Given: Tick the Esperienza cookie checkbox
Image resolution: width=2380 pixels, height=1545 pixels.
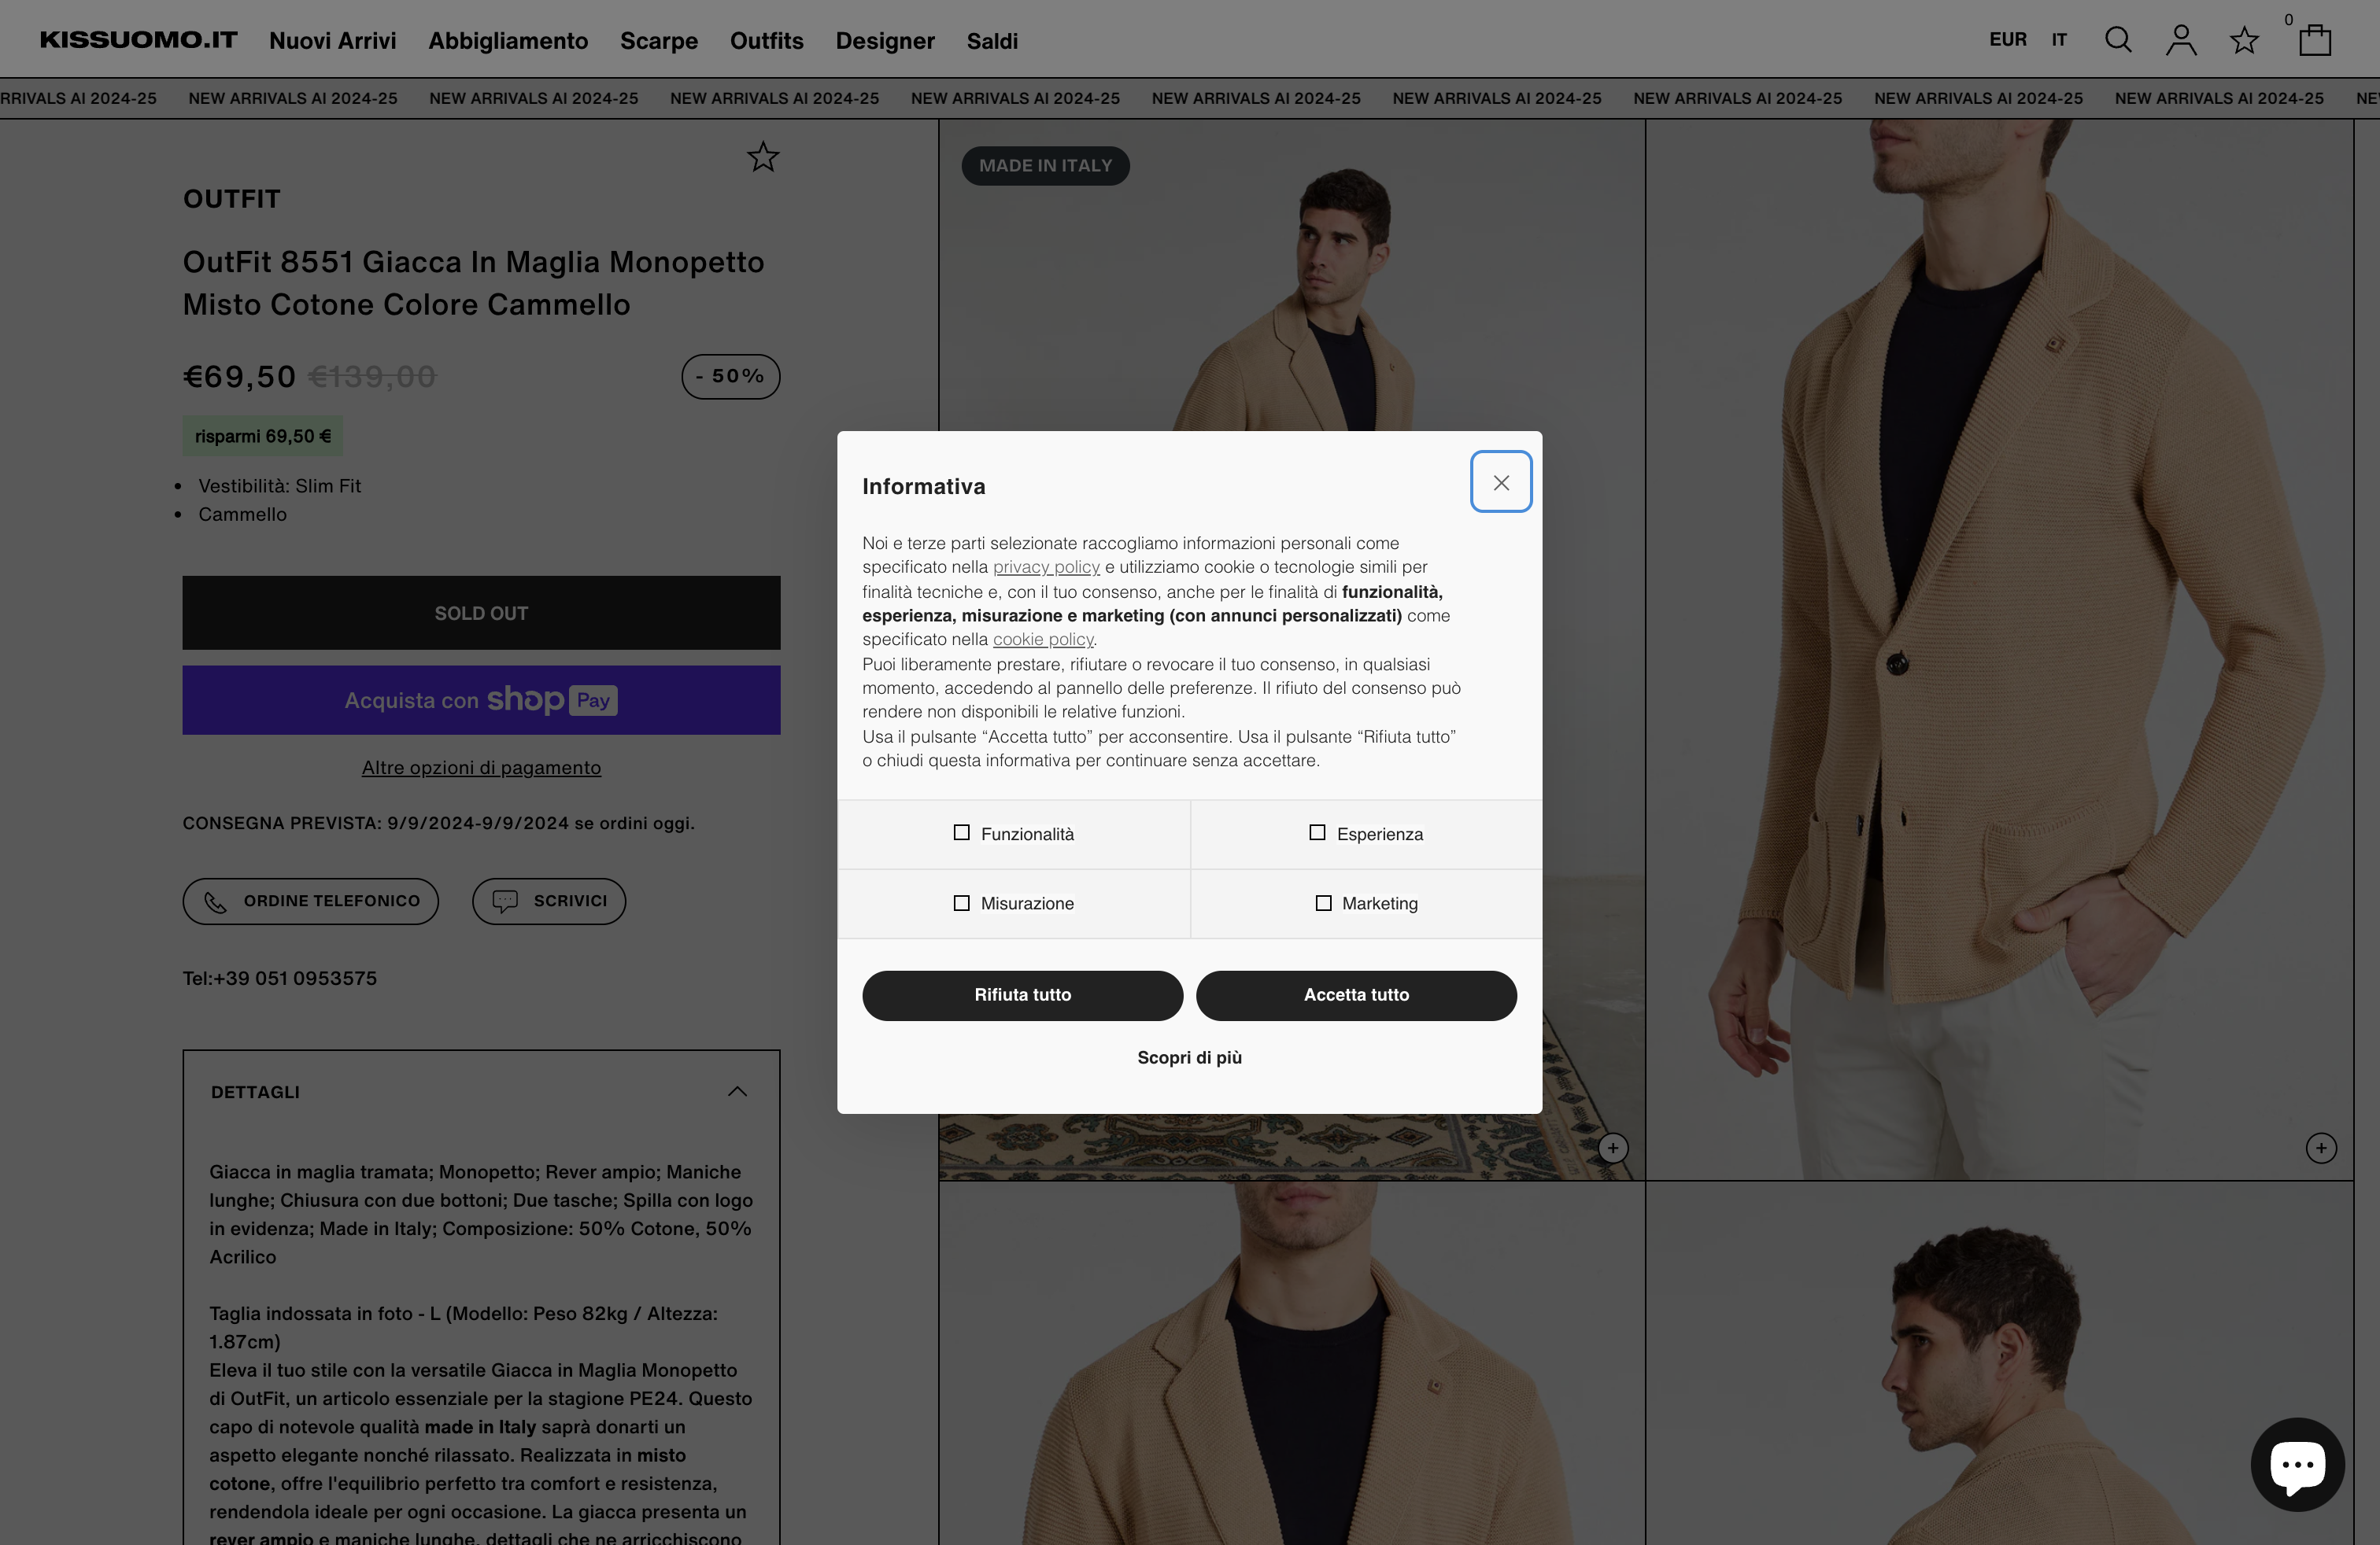Looking at the screenshot, I should [1317, 832].
